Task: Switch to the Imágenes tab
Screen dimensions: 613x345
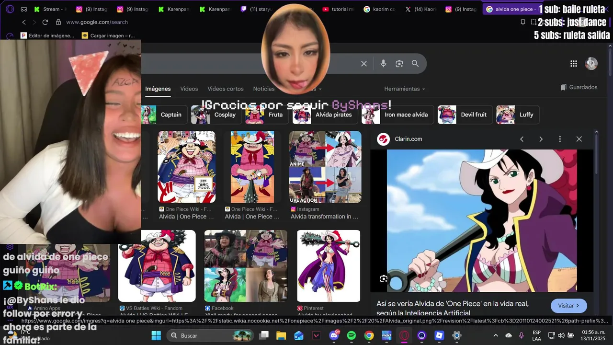Action: point(158,89)
